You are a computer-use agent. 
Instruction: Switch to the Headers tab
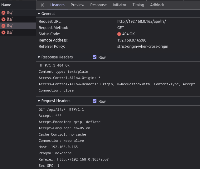[57, 5]
